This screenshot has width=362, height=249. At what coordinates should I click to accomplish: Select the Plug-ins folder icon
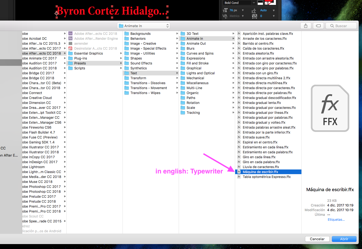[70, 58]
